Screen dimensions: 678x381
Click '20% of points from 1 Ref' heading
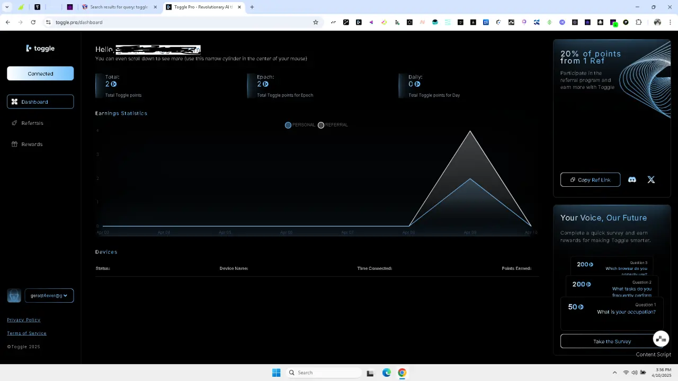590,57
